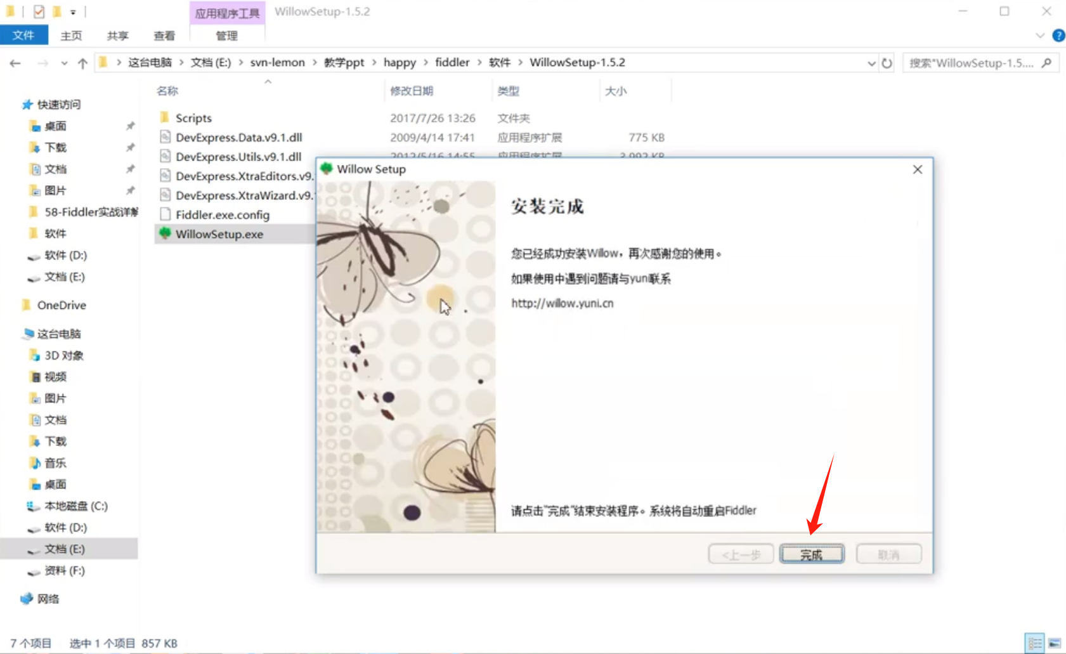Image resolution: width=1066 pixels, height=654 pixels.
Task: Select 快速访问 in the navigation pane
Action: pyautogui.click(x=58, y=105)
